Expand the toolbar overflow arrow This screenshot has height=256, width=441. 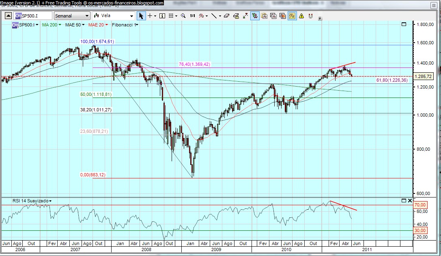tap(320, 19)
